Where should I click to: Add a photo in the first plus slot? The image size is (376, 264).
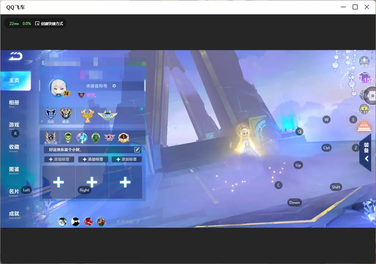click(59, 182)
